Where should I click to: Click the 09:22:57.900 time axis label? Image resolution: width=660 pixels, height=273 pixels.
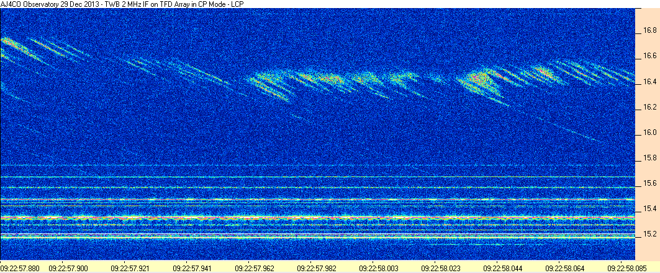[69, 267]
